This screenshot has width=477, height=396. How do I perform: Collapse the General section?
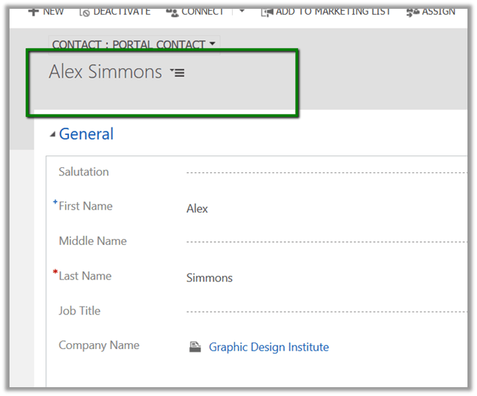pos(52,134)
